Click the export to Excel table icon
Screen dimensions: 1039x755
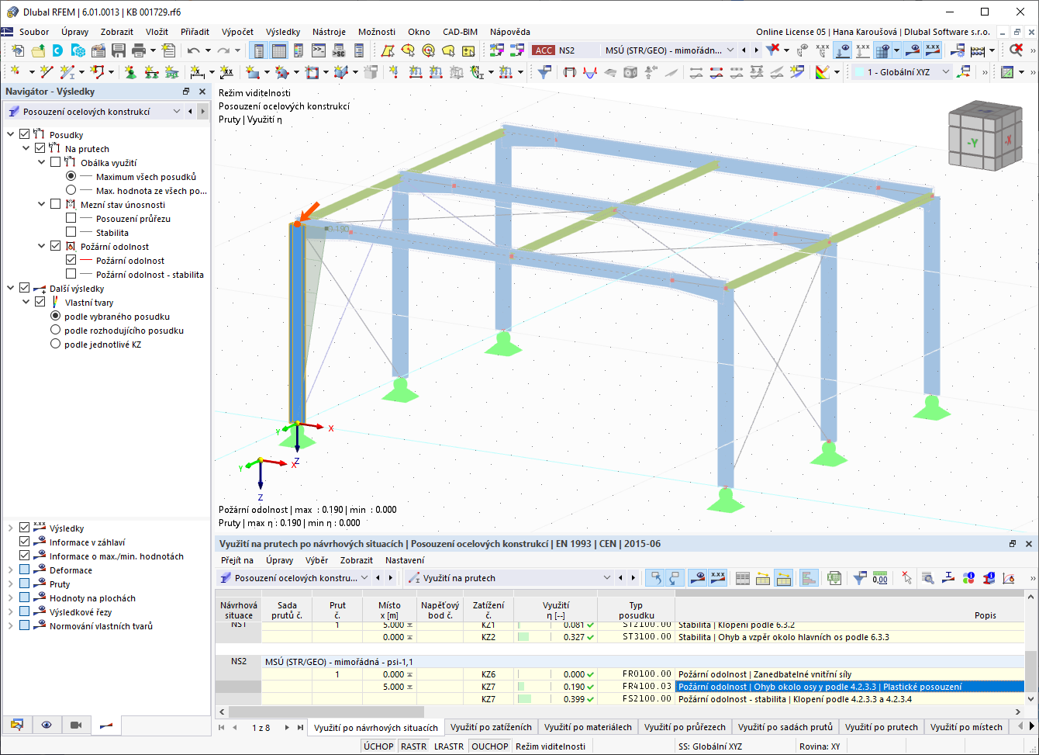tap(834, 577)
